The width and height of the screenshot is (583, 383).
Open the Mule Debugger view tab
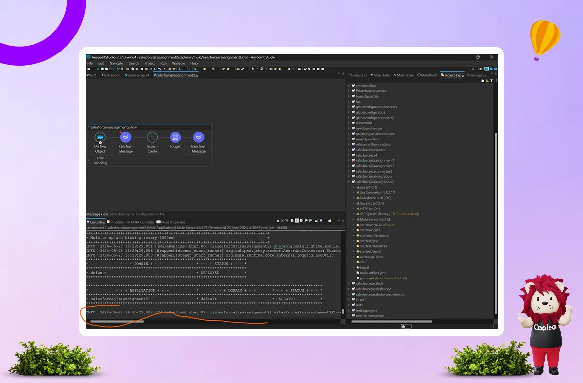point(380,75)
